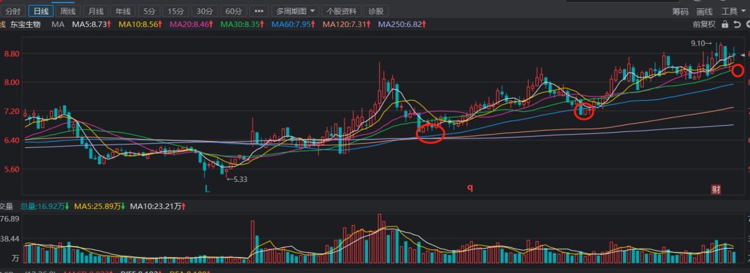
Task: Open more periods via the ellipsis button
Action: (259, 11)
